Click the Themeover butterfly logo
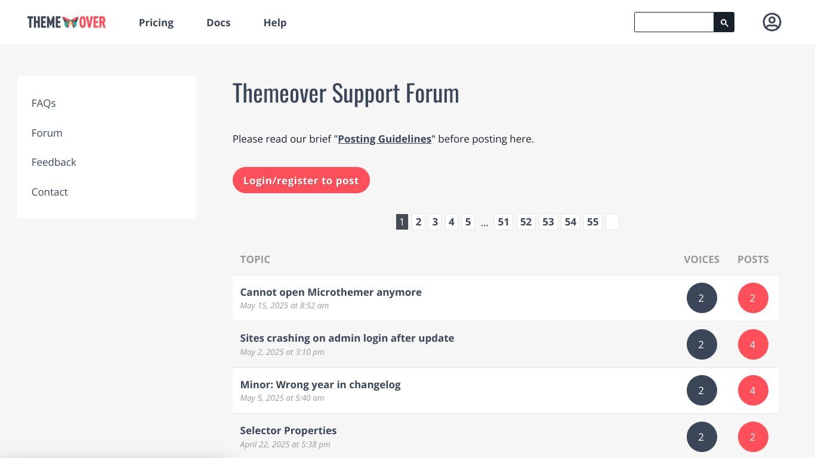Screen dimensions: 815x458 [66, 22]
